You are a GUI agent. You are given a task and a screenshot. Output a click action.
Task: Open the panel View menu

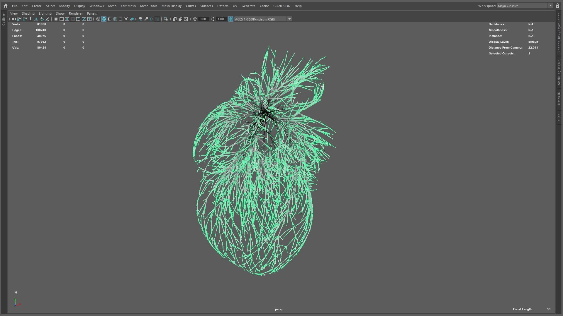coord(14,13)
